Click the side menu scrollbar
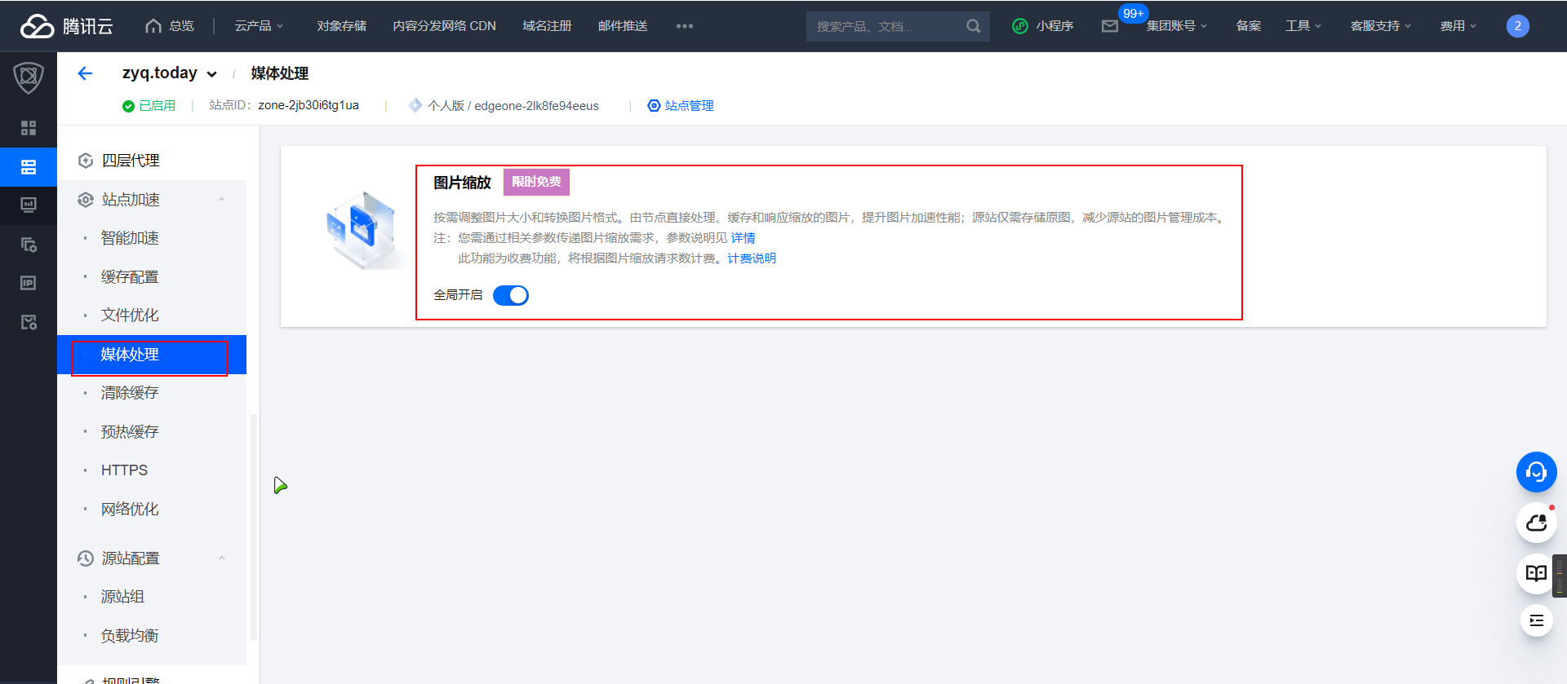Viewport: 1567px width, 684px height. (x=254, y=527)
